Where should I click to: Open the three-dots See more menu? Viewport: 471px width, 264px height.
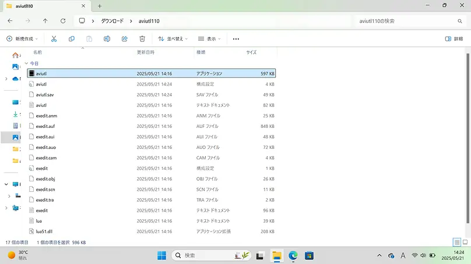(236, 39)
